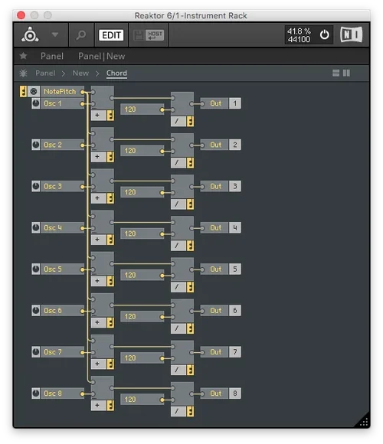The height and width of the screenshot is (444, 383).
Task: Click the 120 constant in Osc 5 row
Action: pyautogui.click(x=142, y=275)
